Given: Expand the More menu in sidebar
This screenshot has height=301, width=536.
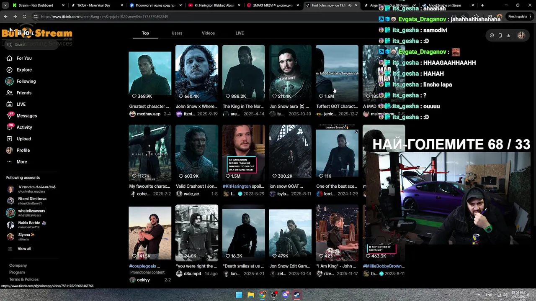Looking at the screenshot, I should [17, 162].
